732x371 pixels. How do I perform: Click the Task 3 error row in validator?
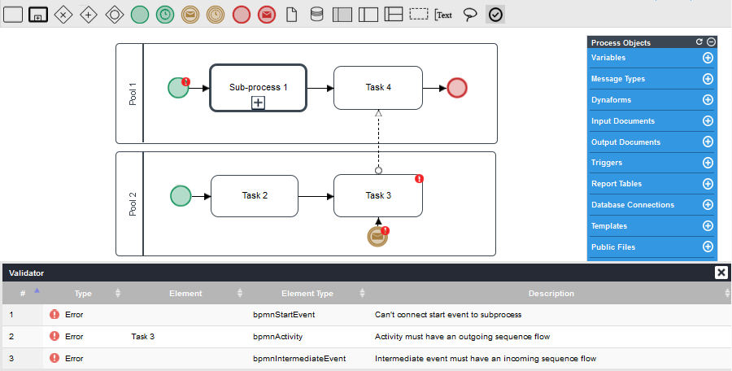[366, 336]
